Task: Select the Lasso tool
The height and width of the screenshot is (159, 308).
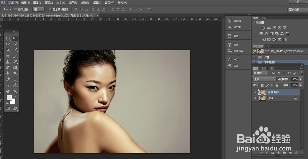Action: pos(8,44)
